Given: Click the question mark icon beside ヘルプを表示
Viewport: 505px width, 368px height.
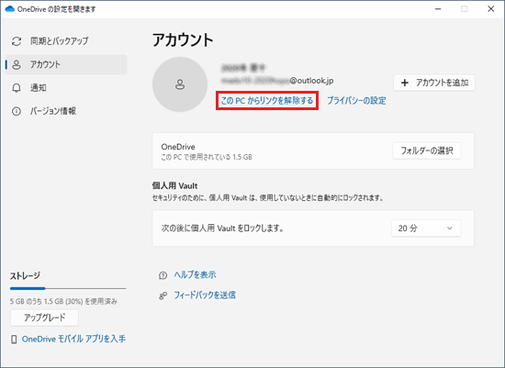Looking at the screenshot, I should (x=163, y=275).
